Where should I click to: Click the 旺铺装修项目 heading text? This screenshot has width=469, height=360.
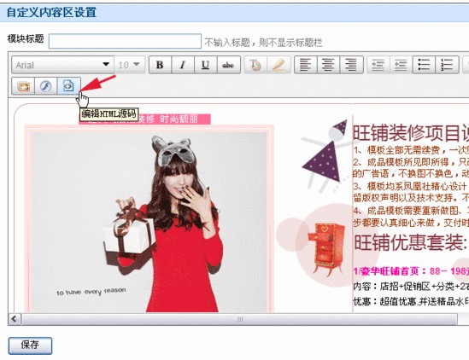point(410,133)
